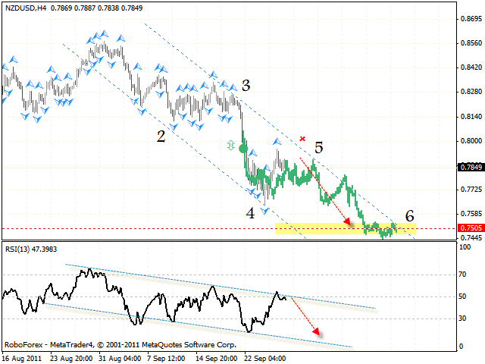Select the wave label 5
This screenshot has height=364, width=485.
pyautogui.click(x=319, y=148)
